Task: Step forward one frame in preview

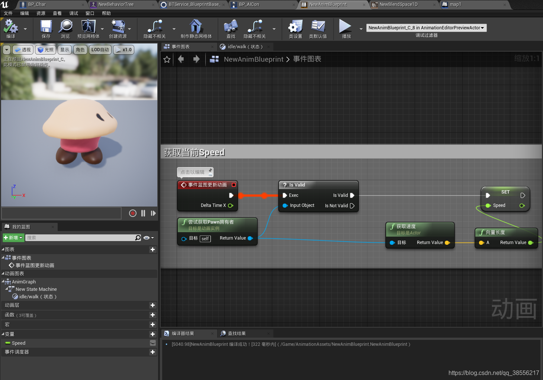Action: 153,213
